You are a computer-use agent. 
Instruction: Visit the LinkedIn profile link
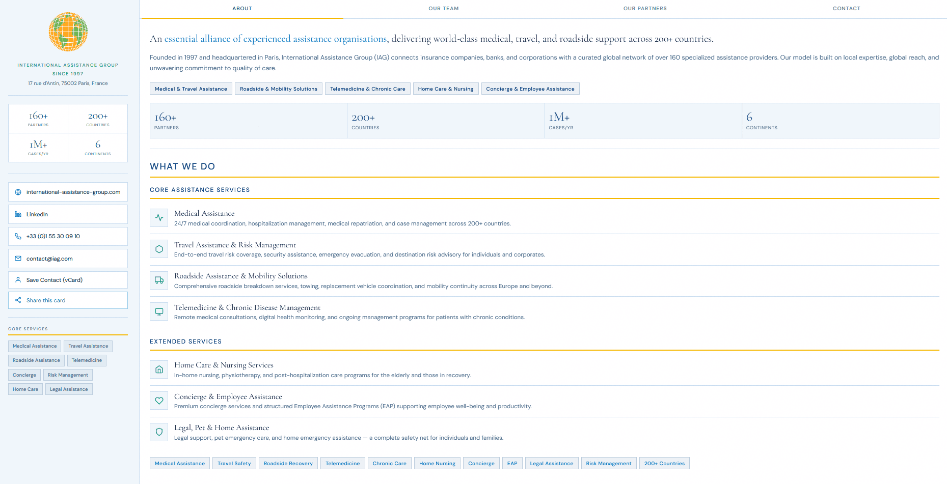68,214
